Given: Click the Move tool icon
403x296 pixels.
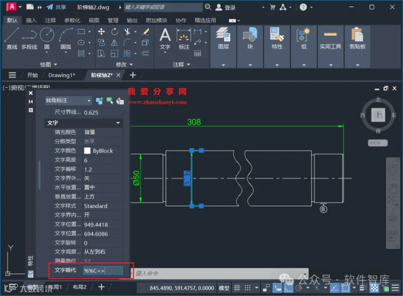Looking at the screenshot, I should [101, 32].
